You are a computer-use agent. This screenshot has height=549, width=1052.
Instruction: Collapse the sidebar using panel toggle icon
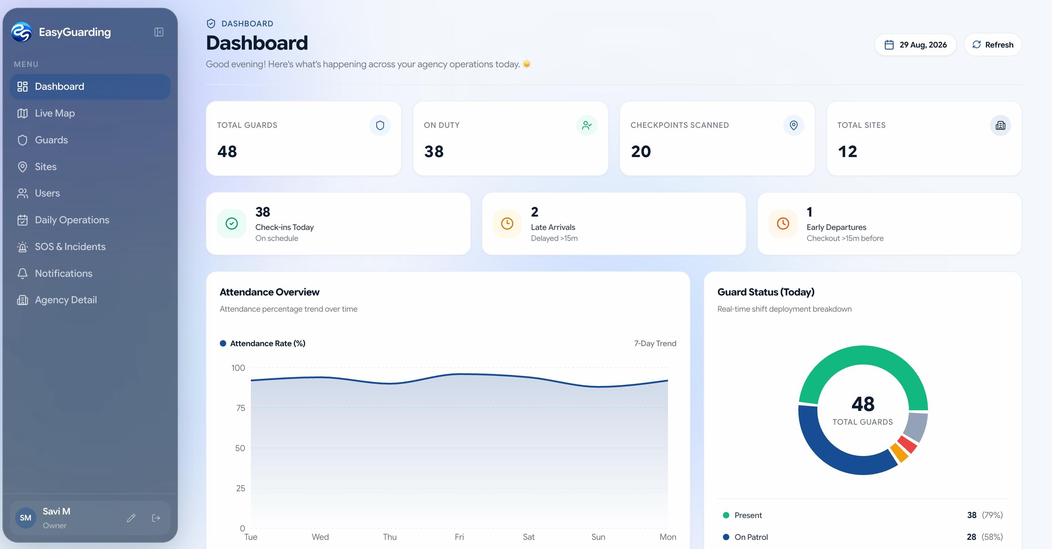[x=159, y=32]
